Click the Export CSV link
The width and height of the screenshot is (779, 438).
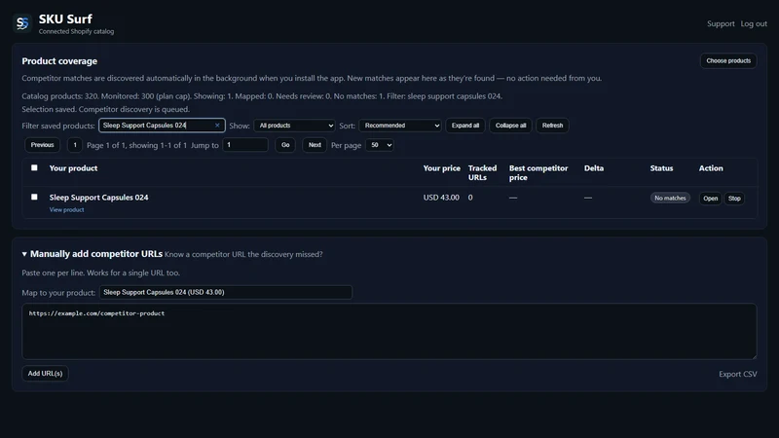click(738, 374)
